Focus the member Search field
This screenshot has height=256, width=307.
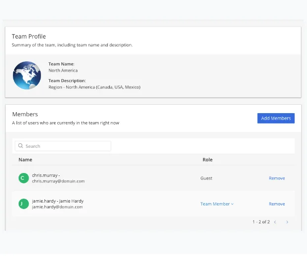63,146
